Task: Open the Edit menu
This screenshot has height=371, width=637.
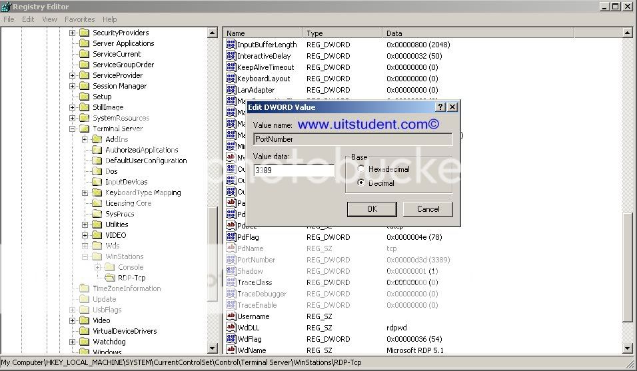Action: pos(28,19)
